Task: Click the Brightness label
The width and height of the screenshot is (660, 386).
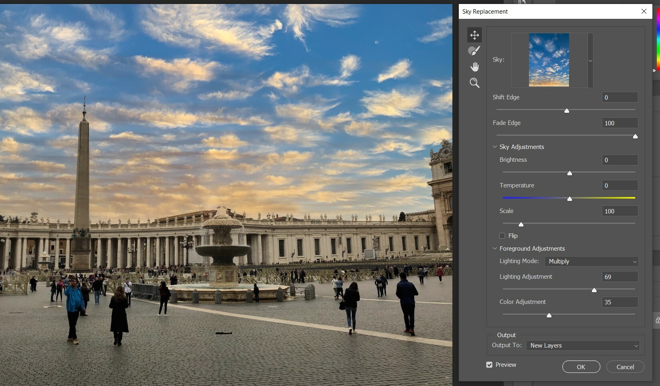Action: tap(513, 160)
